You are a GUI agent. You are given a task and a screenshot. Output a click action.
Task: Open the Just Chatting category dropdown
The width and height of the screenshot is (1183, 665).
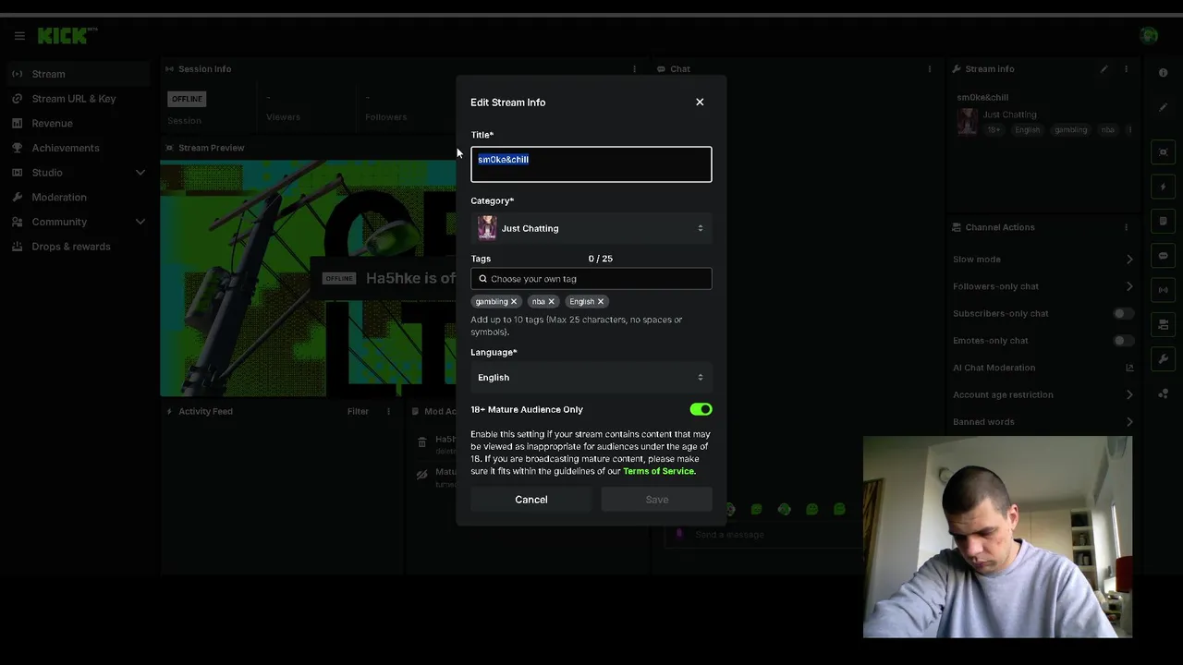click(591, 228)
